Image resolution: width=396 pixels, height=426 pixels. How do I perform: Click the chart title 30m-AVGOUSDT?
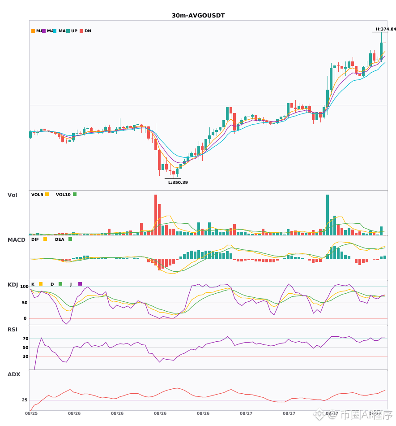tap(198, 16)
